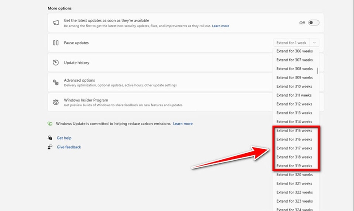Click the green leaf carbon emissions icon

pos(50,124)
